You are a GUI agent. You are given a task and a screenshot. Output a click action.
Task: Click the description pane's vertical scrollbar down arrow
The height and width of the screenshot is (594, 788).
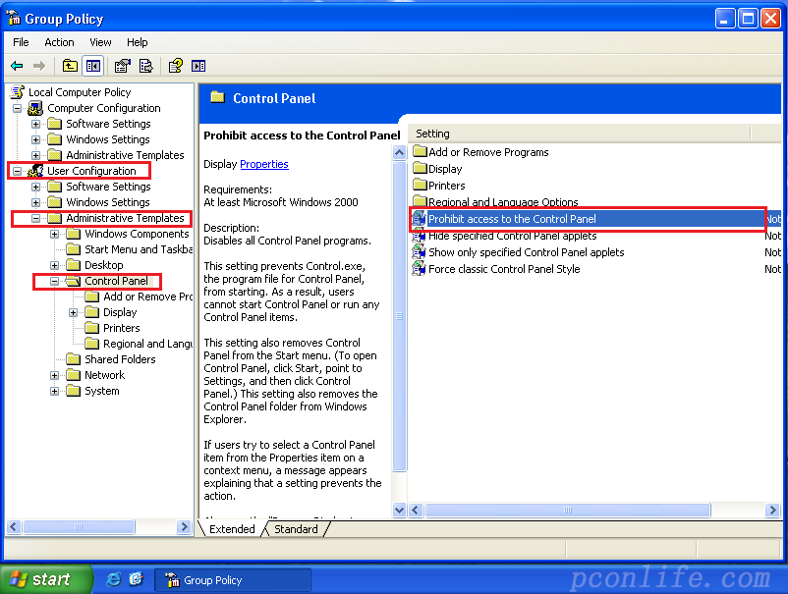click(x=399, y=511)
